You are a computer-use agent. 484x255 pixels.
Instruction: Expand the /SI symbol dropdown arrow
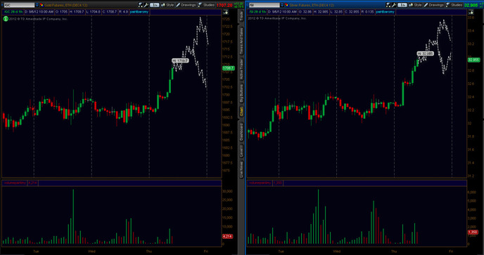(282, 5)
